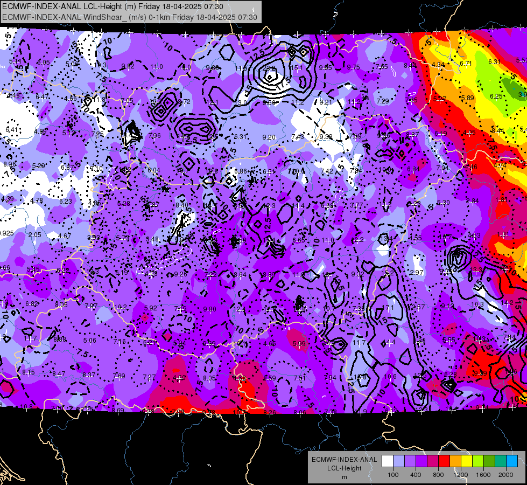This screenshot has height=485, width=527.
Task: Click the legend tick label 800
Action: (x=438, y=475)
